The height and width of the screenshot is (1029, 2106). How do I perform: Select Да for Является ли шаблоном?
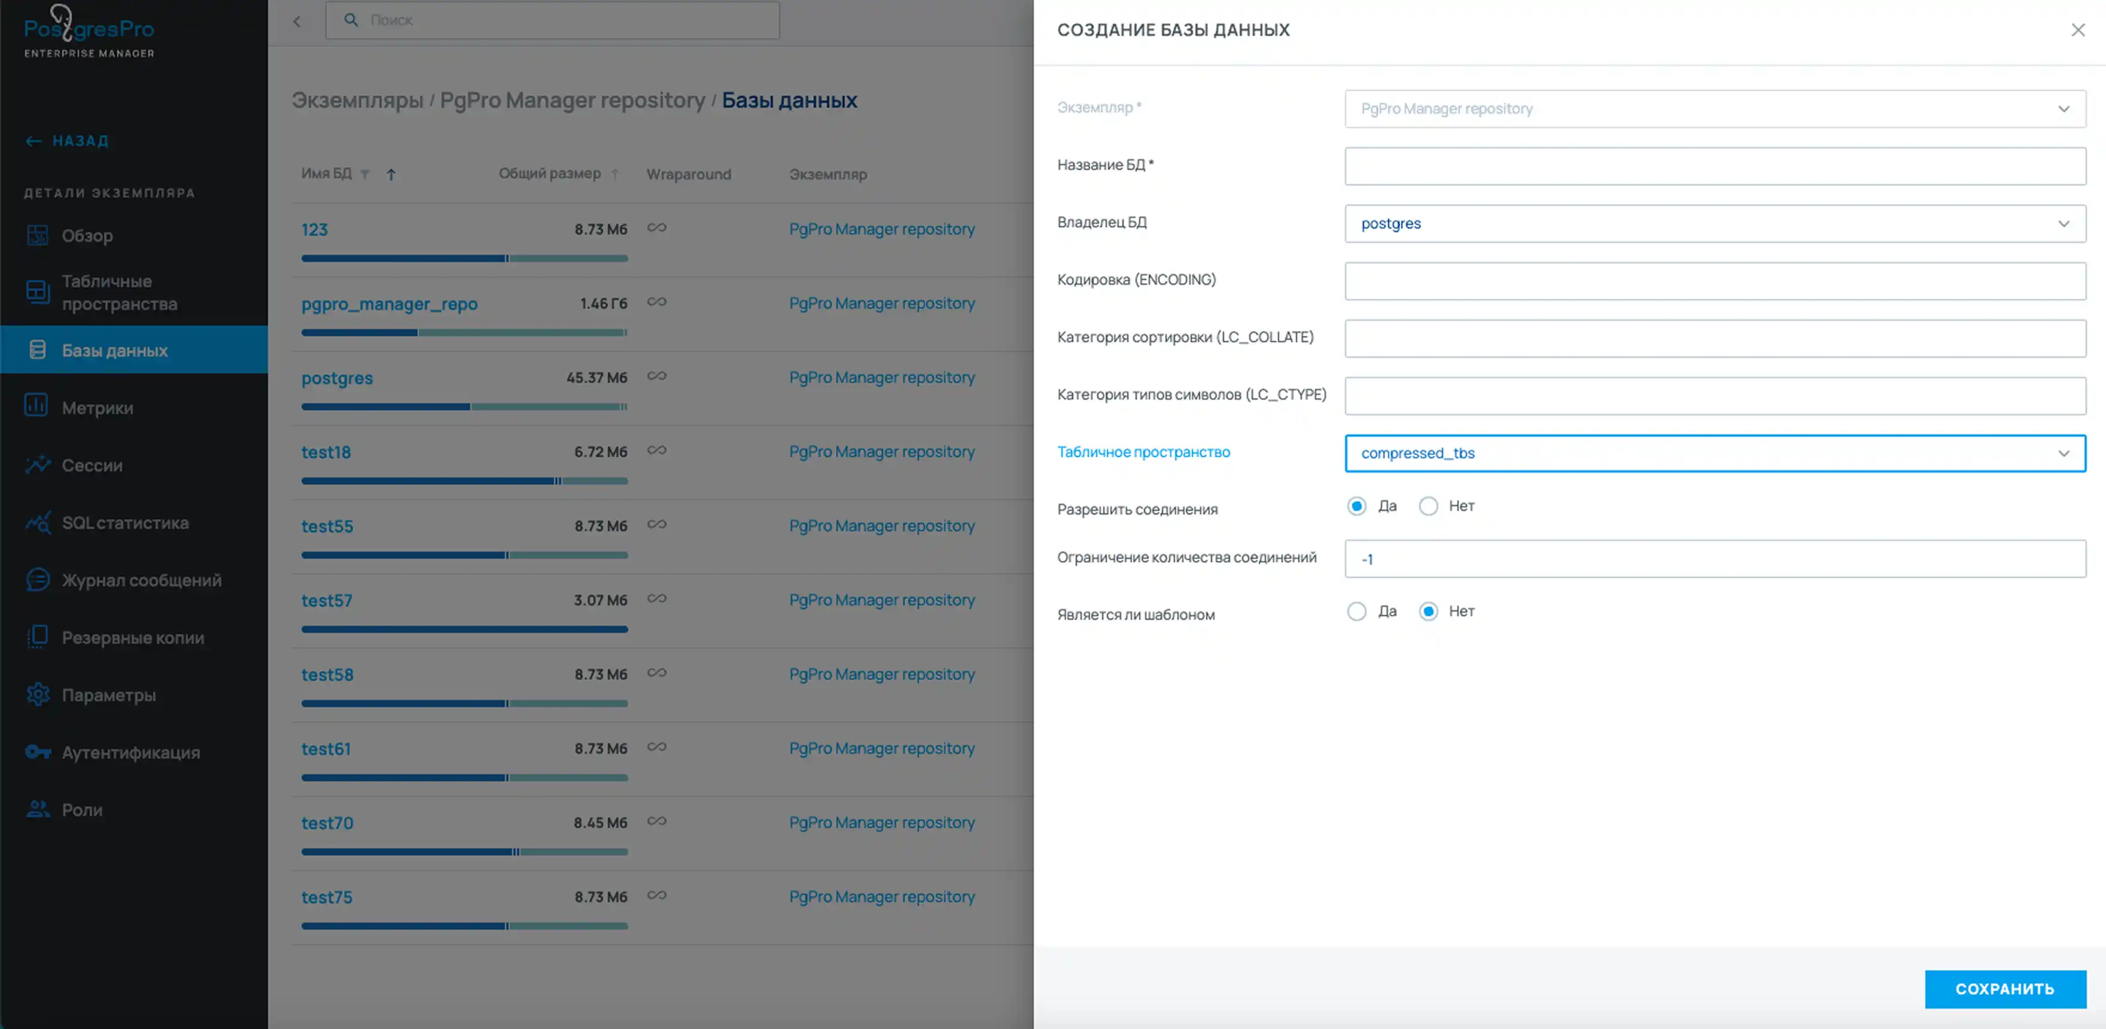point(1356,611)
